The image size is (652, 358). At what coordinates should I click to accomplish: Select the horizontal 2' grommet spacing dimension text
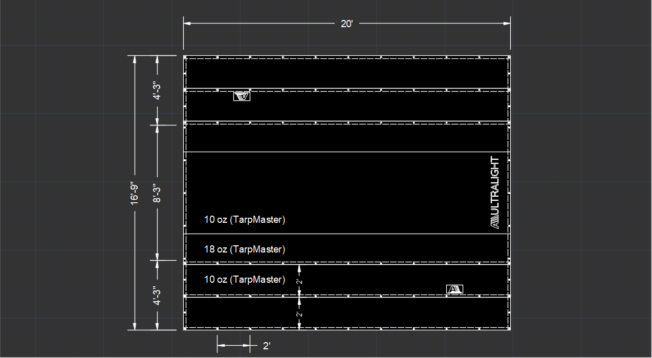tap(266, 346)
